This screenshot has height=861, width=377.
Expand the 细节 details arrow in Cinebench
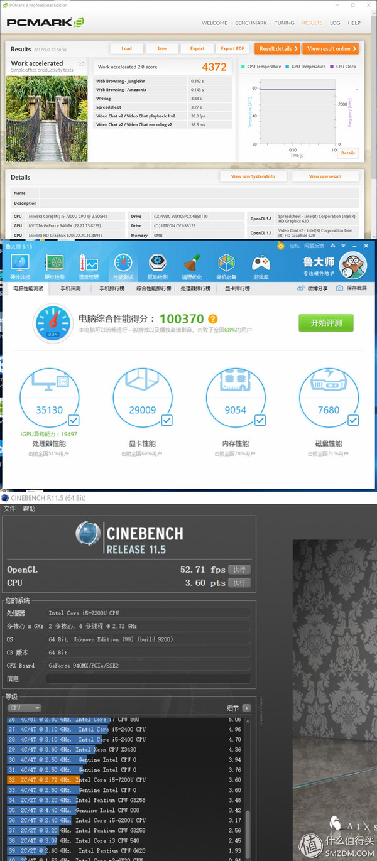(247, 708)
